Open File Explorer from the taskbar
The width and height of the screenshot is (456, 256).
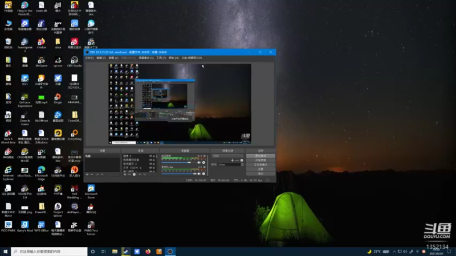click(115, 251)
